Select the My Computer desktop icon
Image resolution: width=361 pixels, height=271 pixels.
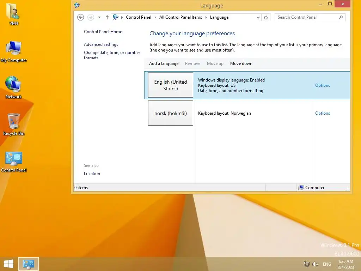pyautogui.click(x=14, y=52)
